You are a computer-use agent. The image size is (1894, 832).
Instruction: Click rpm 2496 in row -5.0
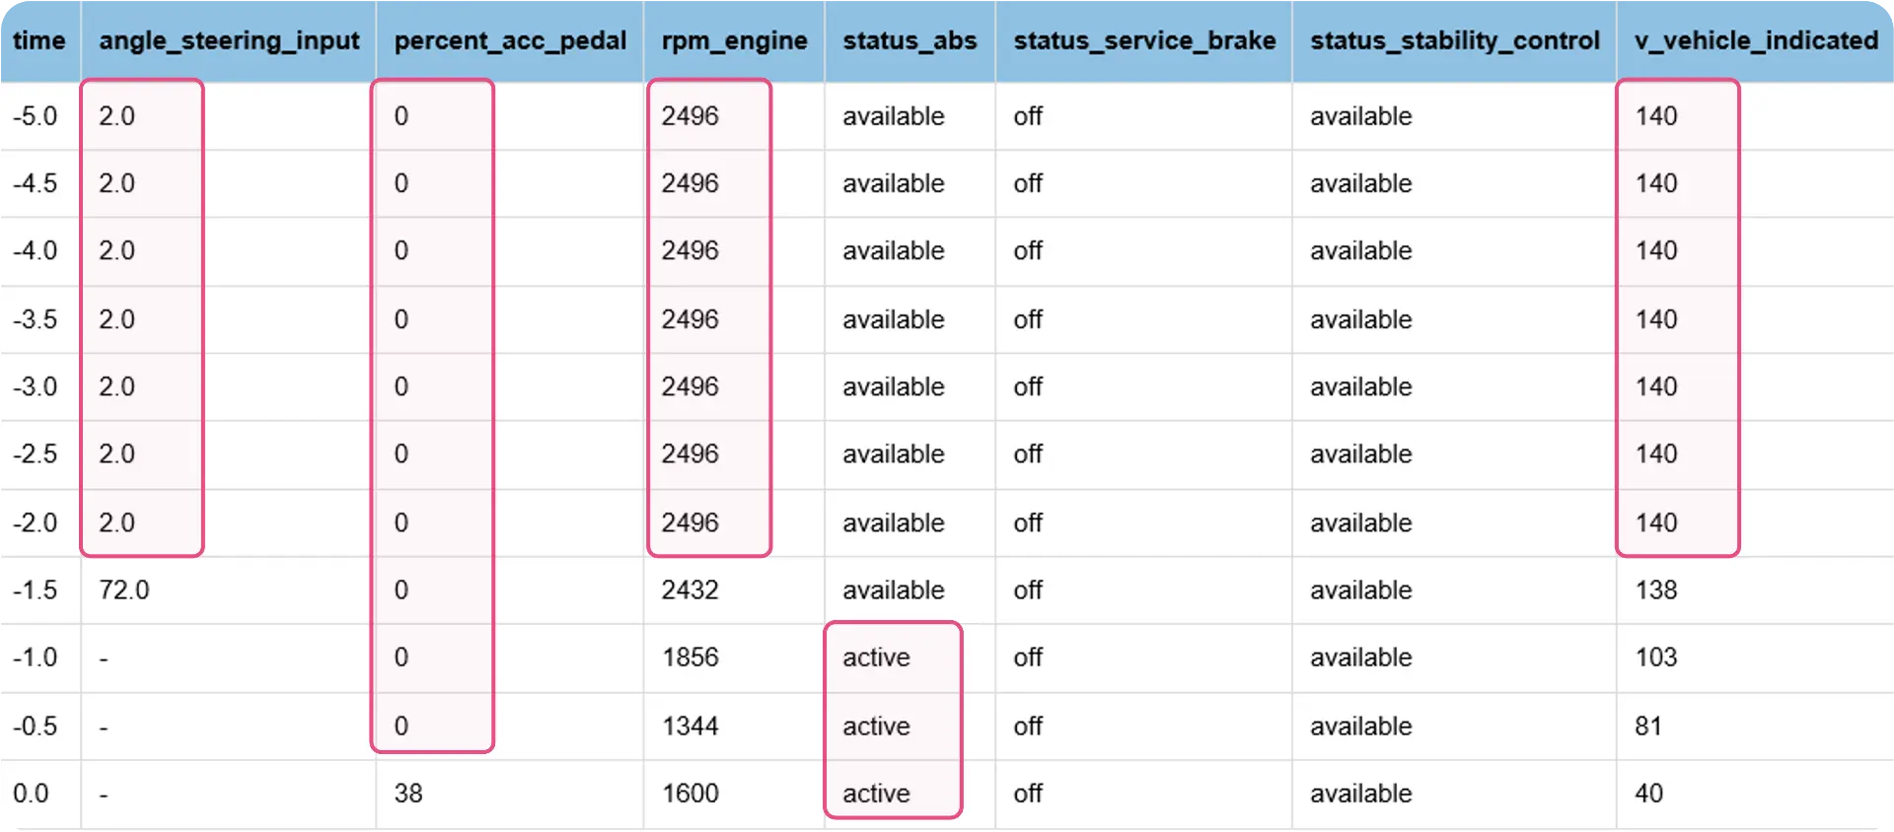(691, 116)
